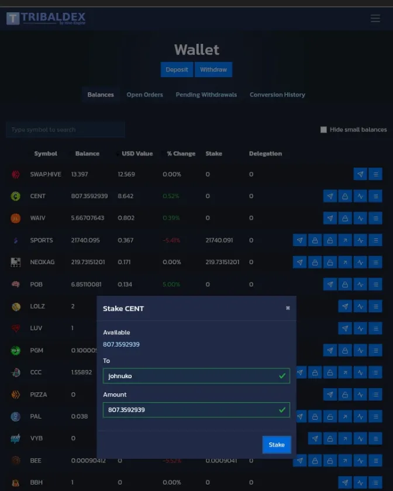The width and height of the screenshot is (393, 491).
Task: Click the TribalDex logo
Action: coord(46,18)
